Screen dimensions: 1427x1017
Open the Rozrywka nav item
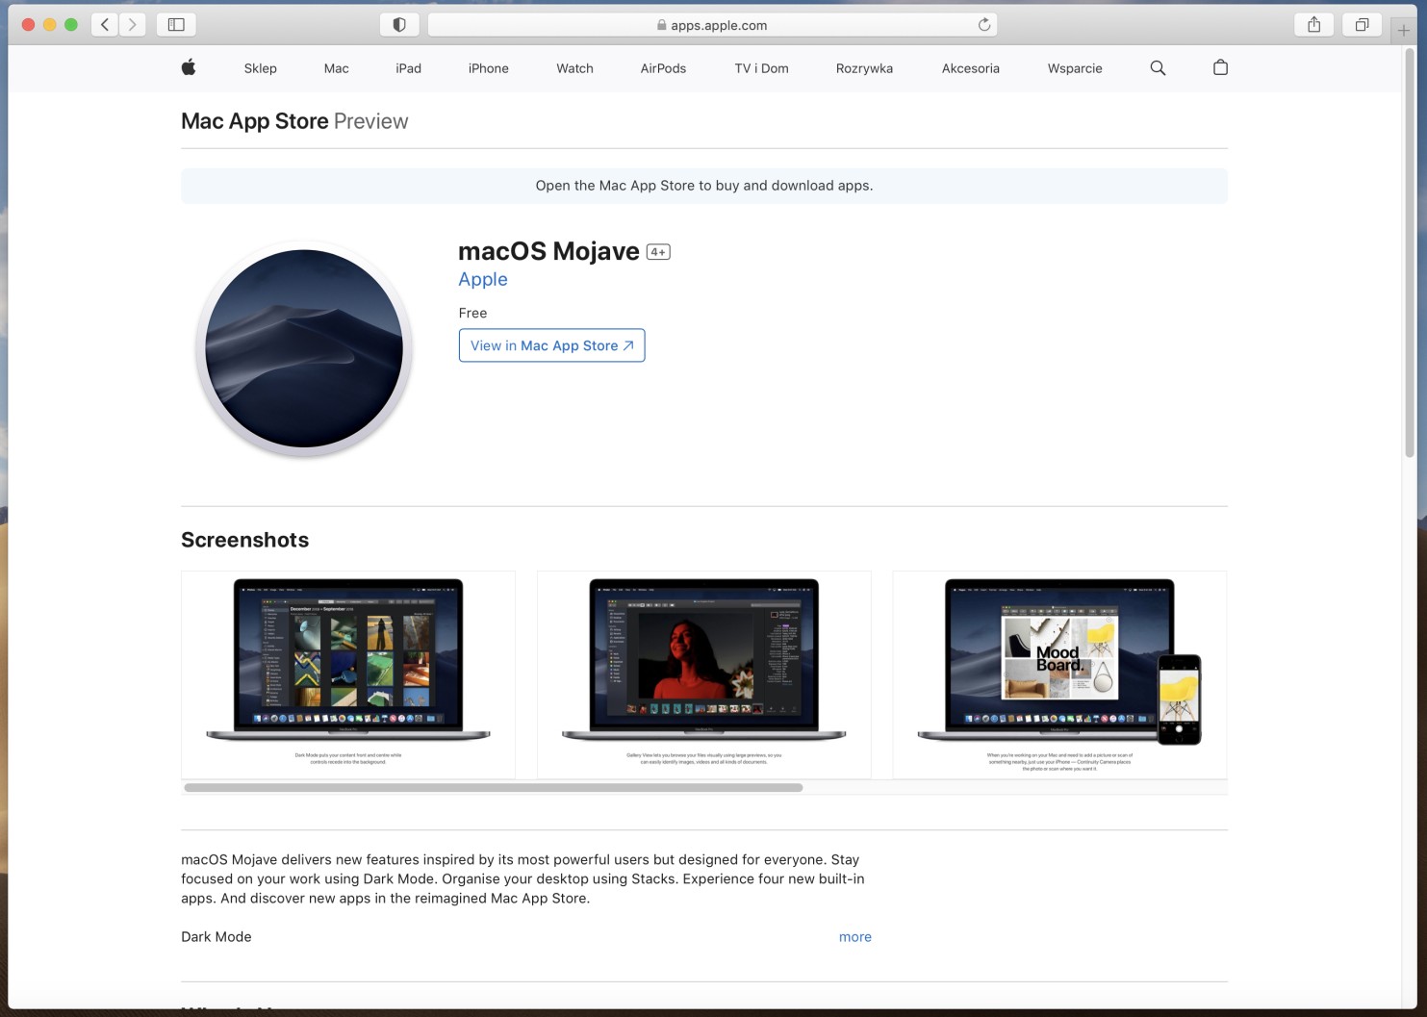tap(864, 68)
